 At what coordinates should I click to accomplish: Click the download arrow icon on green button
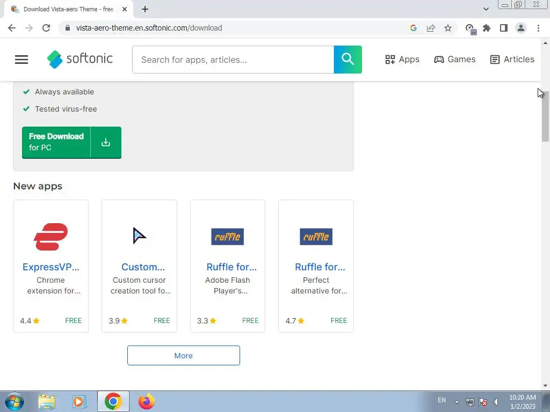106,142
